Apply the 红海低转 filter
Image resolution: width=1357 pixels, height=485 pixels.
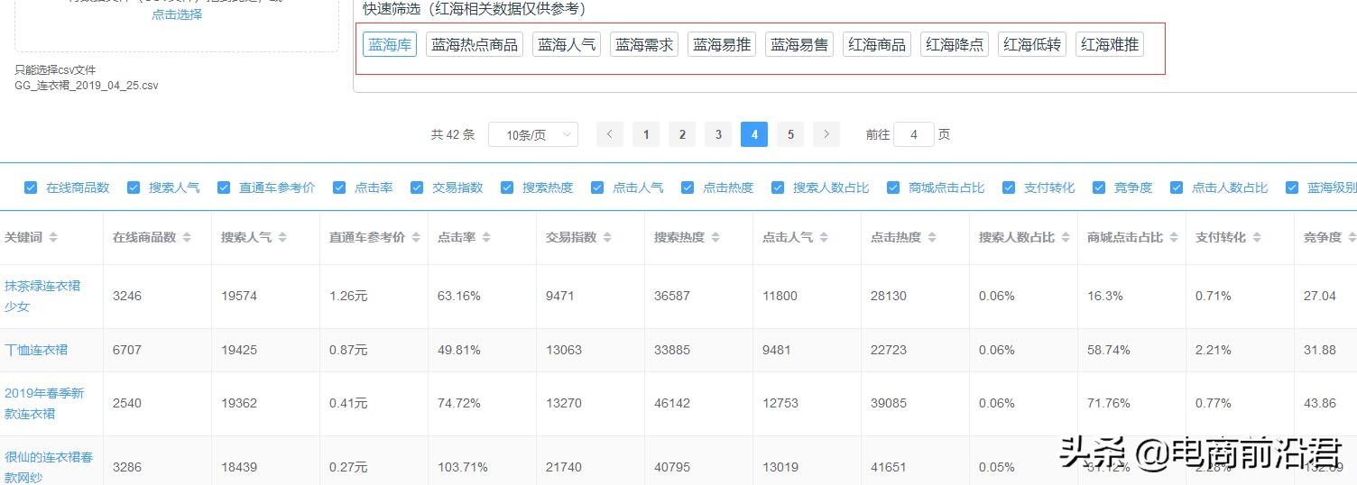[x=1032, y=44]
